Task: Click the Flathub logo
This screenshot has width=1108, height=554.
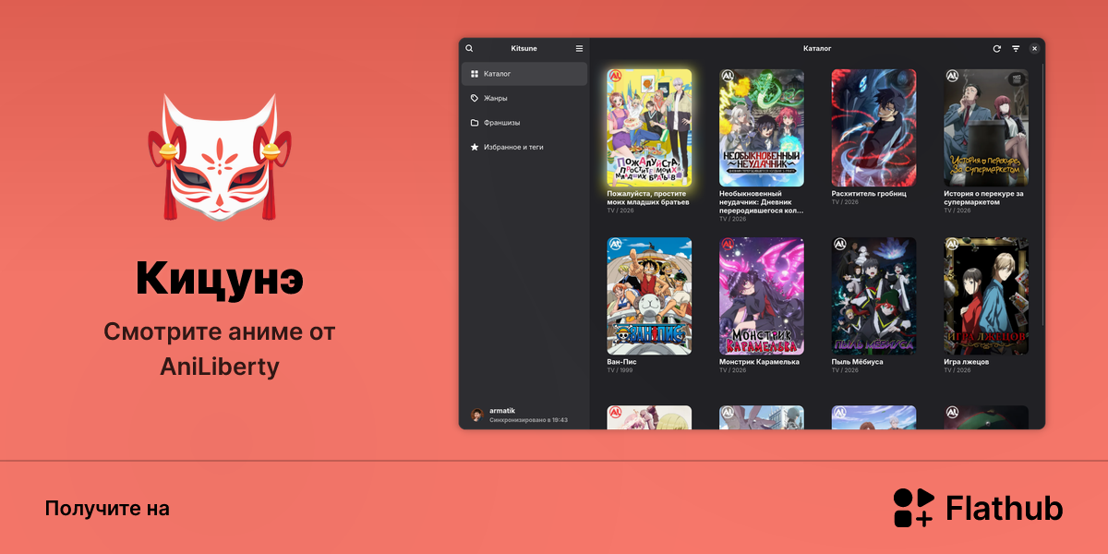Action: tap(978, 508)
